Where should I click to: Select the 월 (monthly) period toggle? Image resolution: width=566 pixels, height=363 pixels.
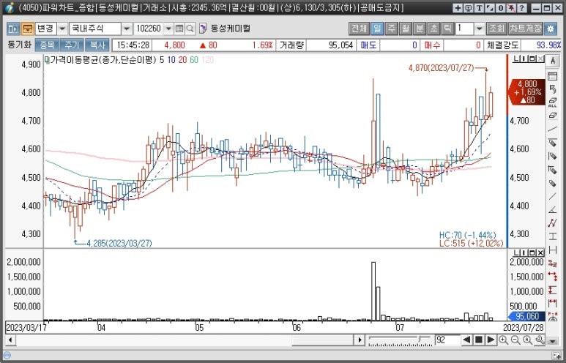405,29
